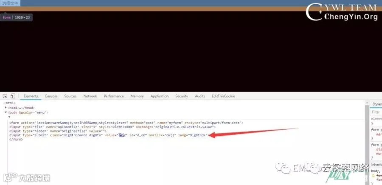Click the scrollbar up arrow in Elements panel
This screenshot has height=185, width=382.
tap(367, 103)
